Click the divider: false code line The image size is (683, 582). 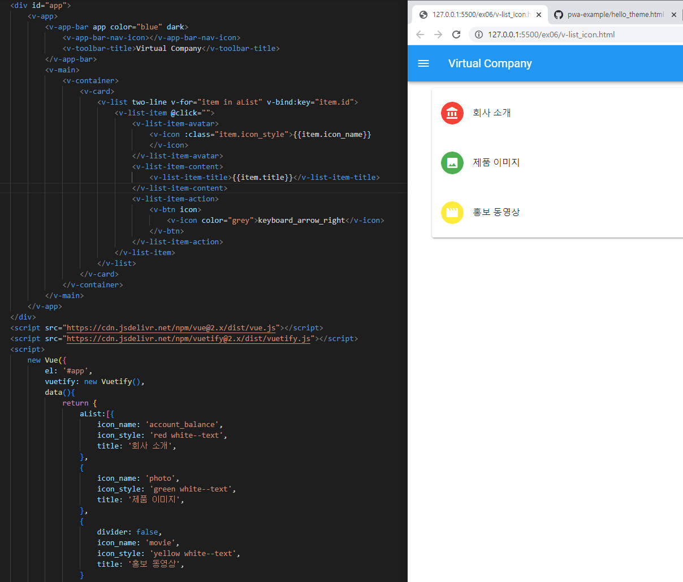(x=129, y=532)
